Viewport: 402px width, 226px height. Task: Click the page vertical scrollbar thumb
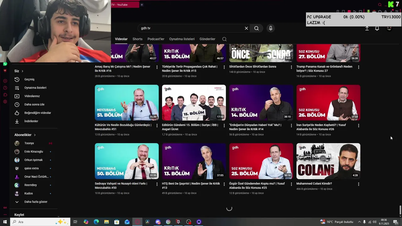[400, 210]
